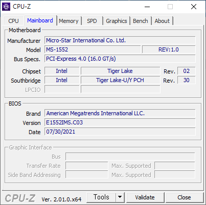Click the Close button at bottom
This screenshot has height=205, width=206.
(184, 197)
